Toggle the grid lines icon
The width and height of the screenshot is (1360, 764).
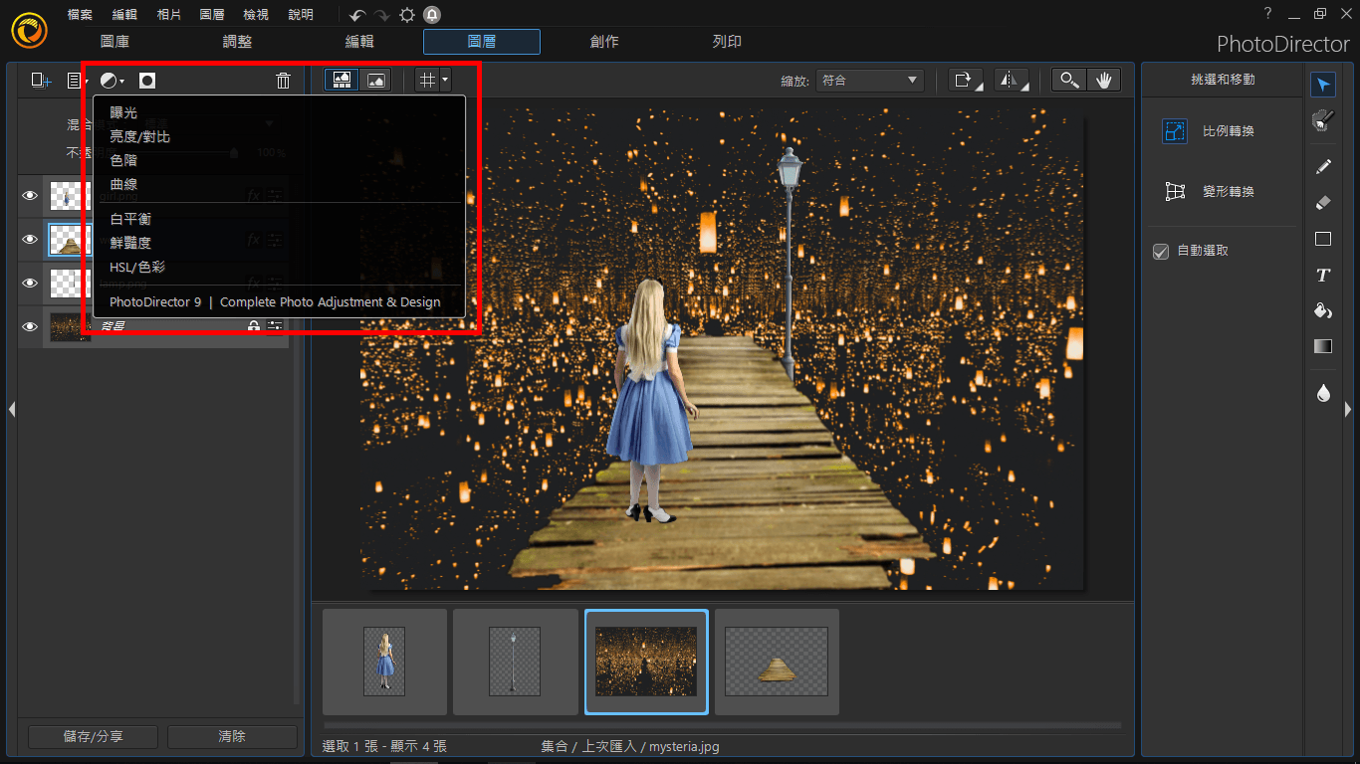tap(427, 81)
